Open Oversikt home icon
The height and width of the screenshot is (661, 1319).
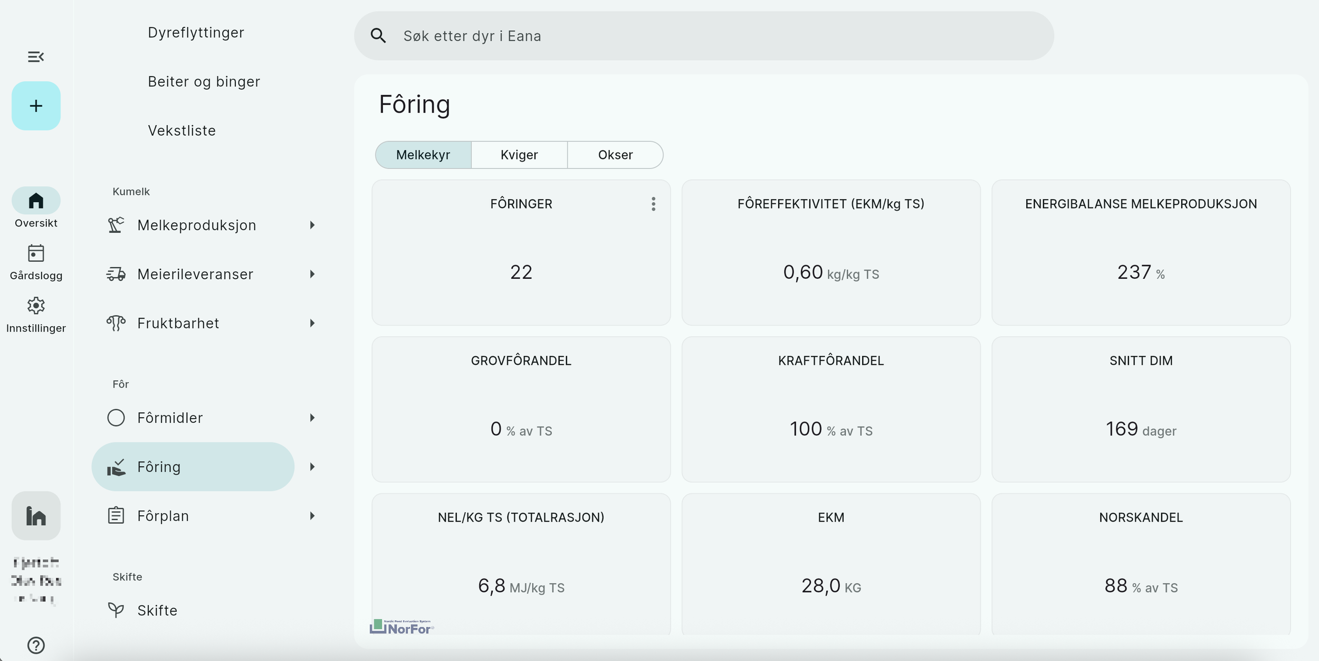pyautogui.click(x=36, y=201)
